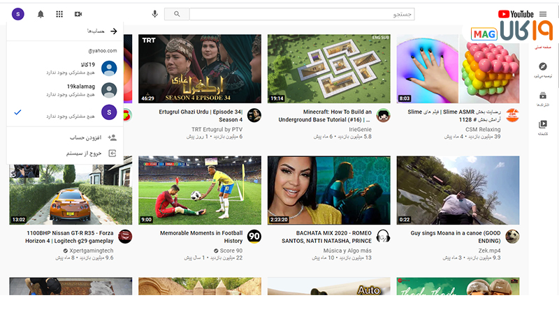The height and width of the screenshot is (314, 559).
Task: Go back using the accounts header arrow
Action: coord(114,31)
